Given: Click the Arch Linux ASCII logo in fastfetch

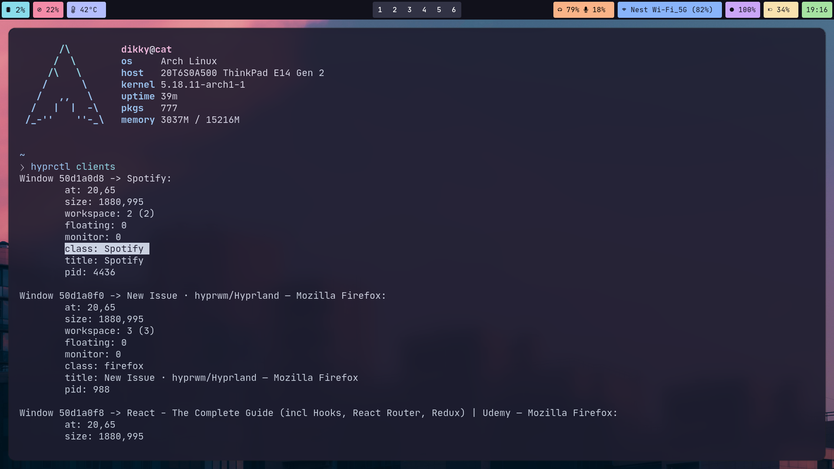Looking at the screenshot, I should click(x=64, y=85).
